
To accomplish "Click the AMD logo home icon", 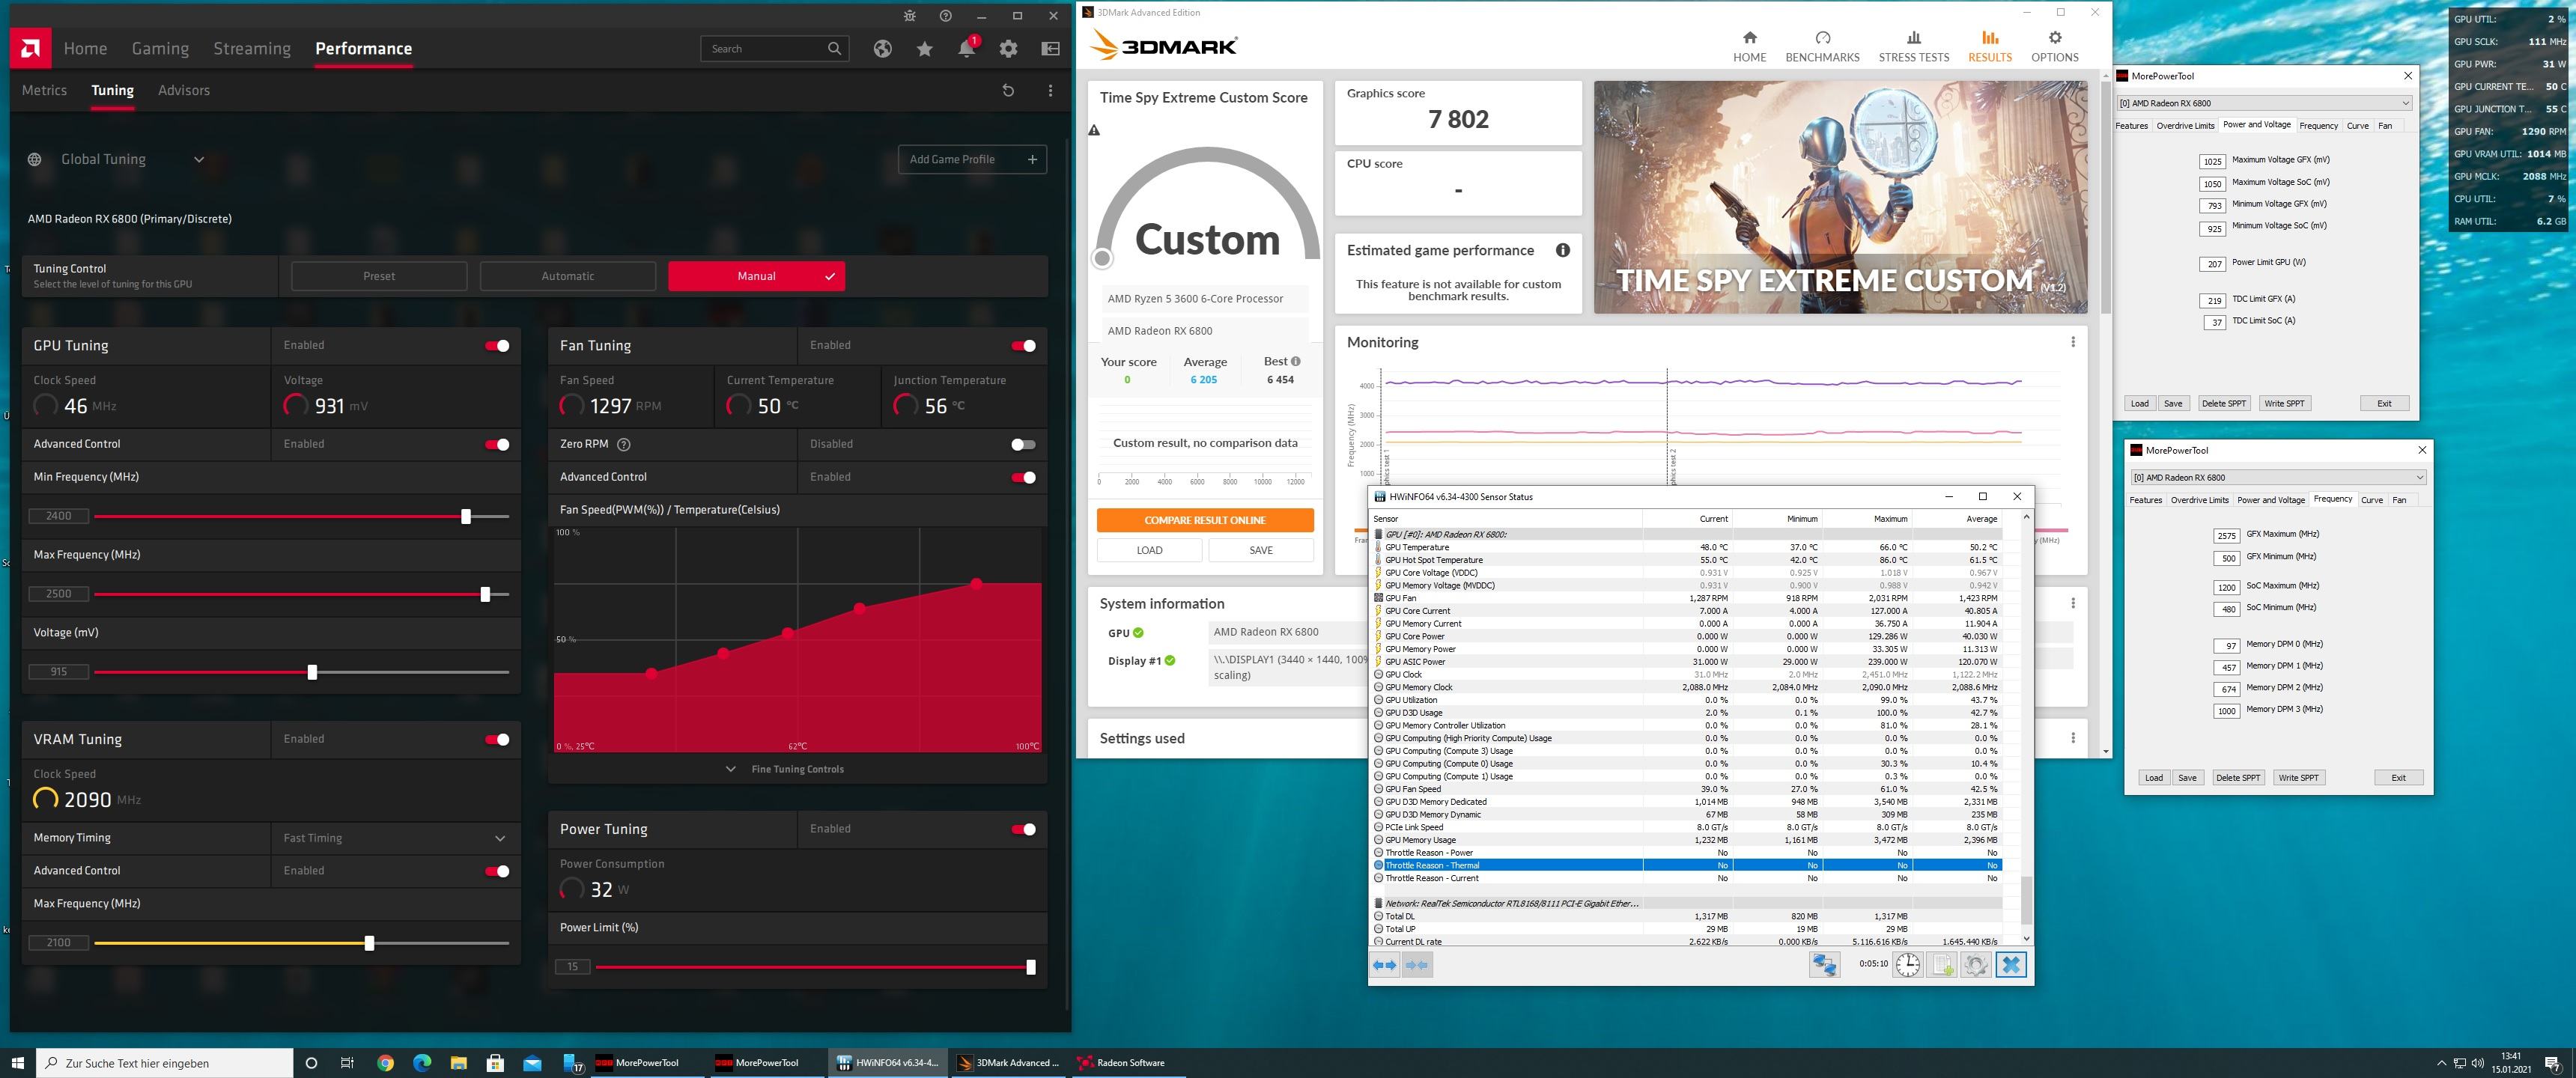I will pyautogui.click(x=30, y=49).
